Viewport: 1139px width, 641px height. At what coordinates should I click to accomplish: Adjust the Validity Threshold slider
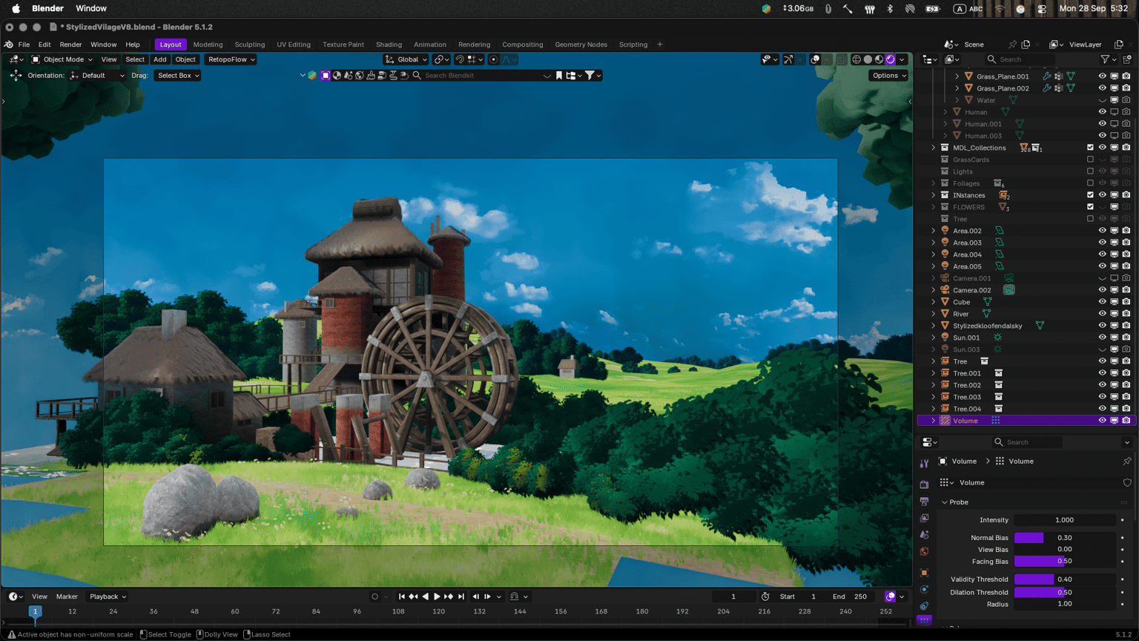(x=1065, y=579)
